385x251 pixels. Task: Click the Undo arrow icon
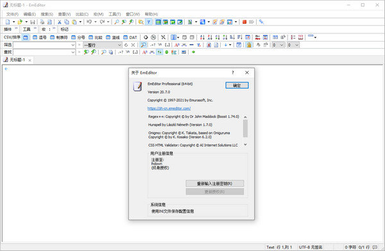[89, 22]
